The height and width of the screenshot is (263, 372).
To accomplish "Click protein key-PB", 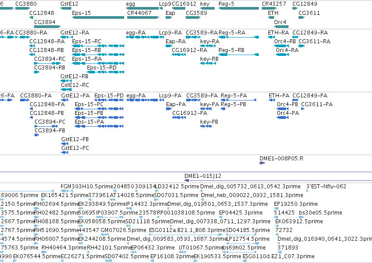I will click(209, 121).
